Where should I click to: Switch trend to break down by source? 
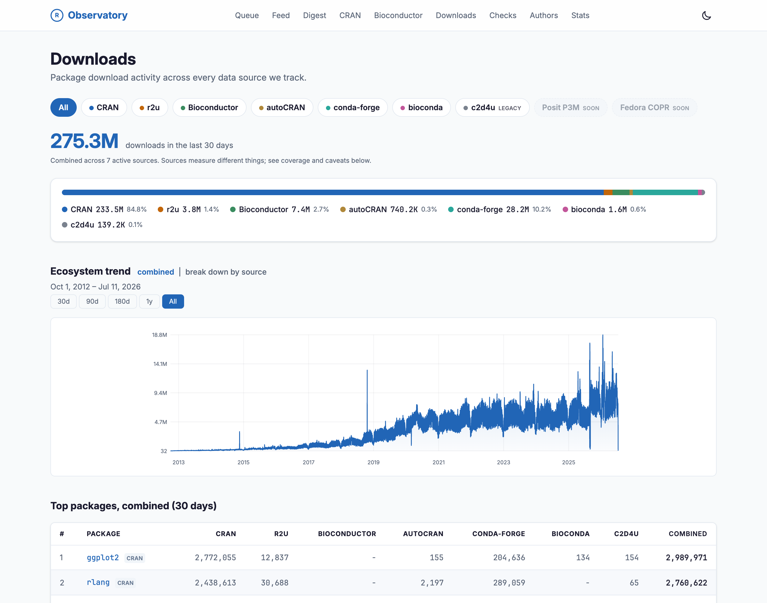[x=226, y=272]
